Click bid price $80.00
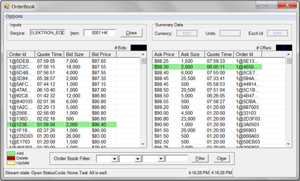300x181 pixels. (x=99, y=142)
